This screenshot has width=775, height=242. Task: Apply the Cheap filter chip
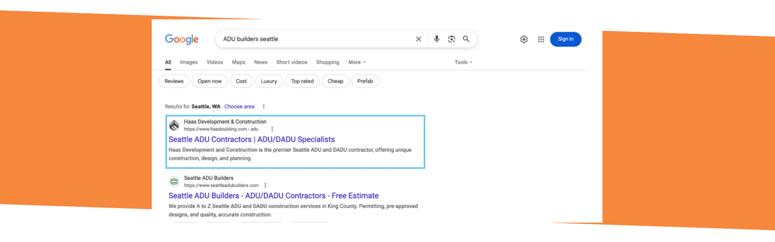point(335,81)
